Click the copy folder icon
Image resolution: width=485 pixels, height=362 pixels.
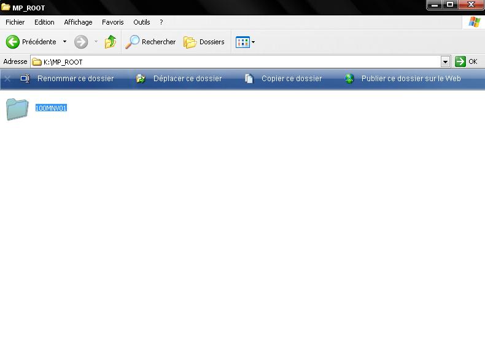tap(249, 79)
